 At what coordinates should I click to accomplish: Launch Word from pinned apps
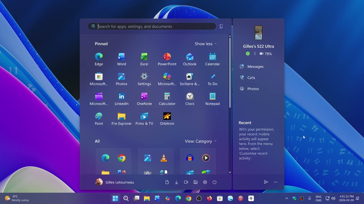(x=121, y=59)
